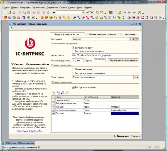Select Выгрузка в каталог на диске option
167x151 pixels.
[73, 51]
